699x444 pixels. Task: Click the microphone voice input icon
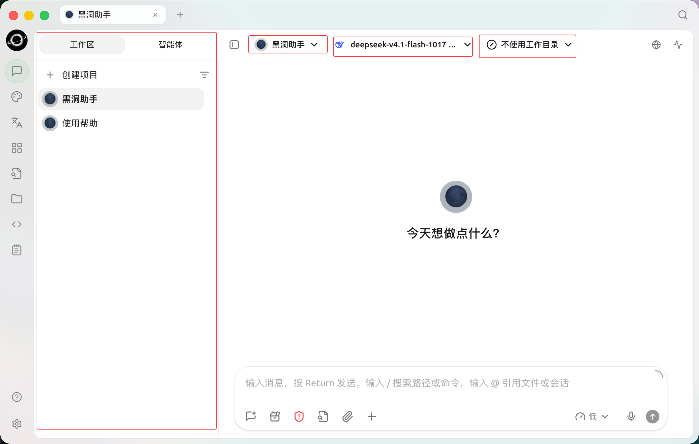pyautogui.click(x=631, y=416)
